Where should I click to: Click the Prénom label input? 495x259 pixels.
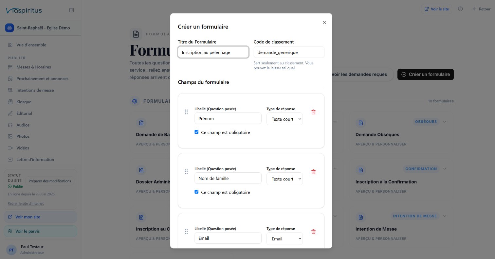point(228,118)
